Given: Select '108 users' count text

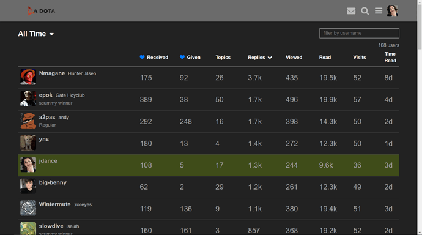Looking at the screenshot, I should coord(388,45).
